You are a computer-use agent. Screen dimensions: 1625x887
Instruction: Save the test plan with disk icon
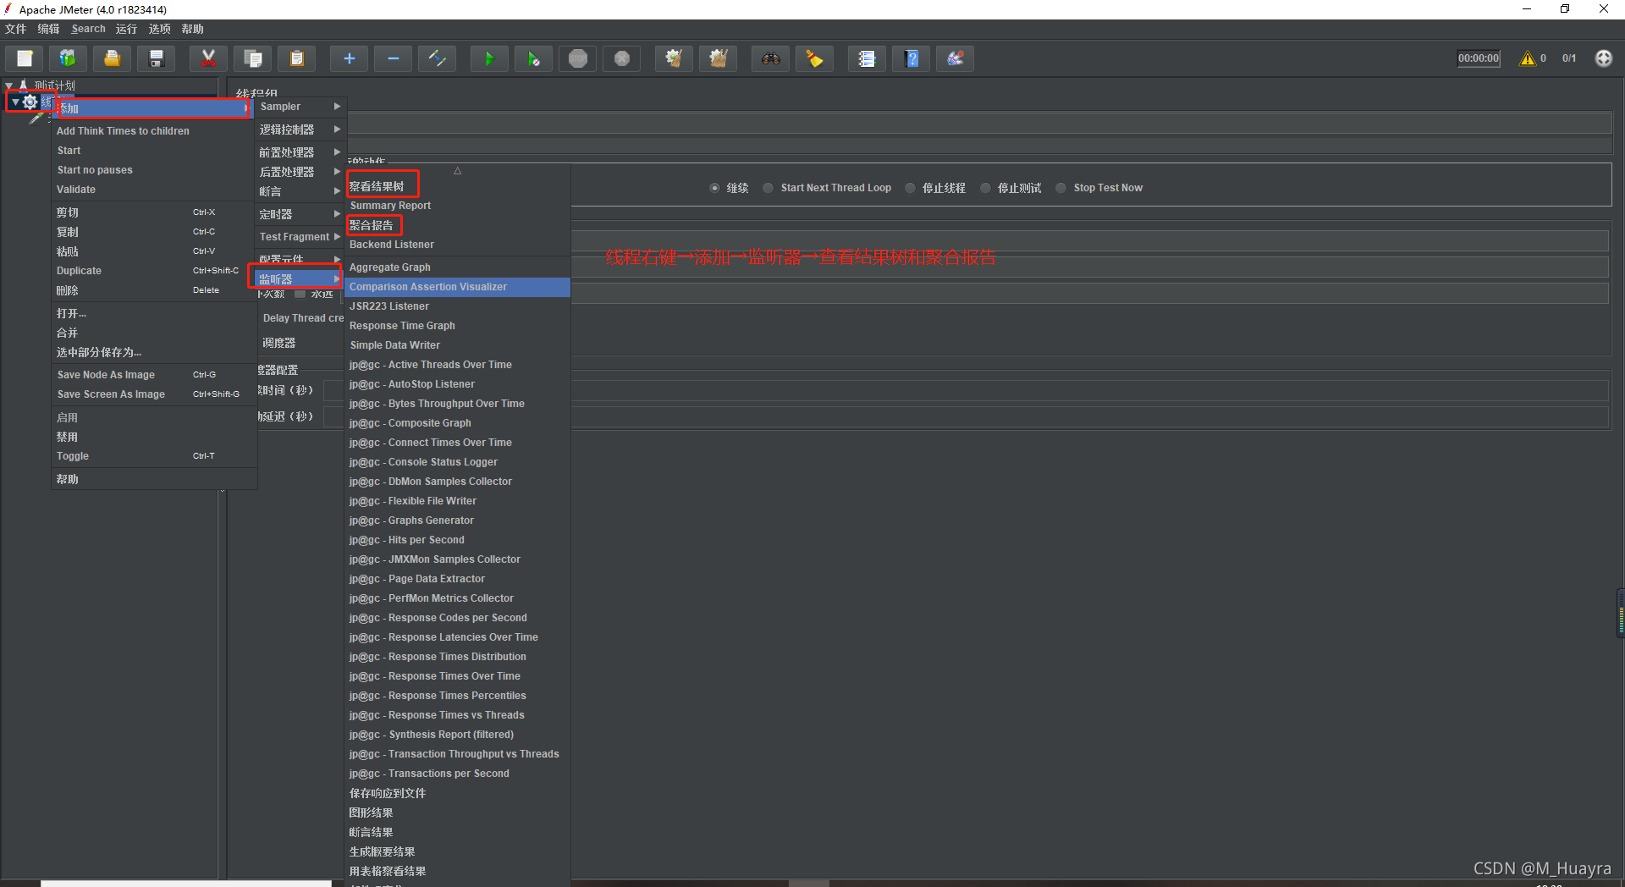[x=157, y=58]
